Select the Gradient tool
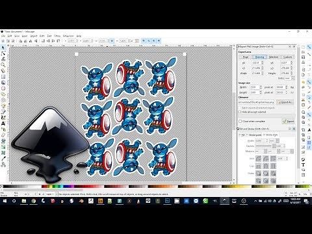 tap(3, 147)
